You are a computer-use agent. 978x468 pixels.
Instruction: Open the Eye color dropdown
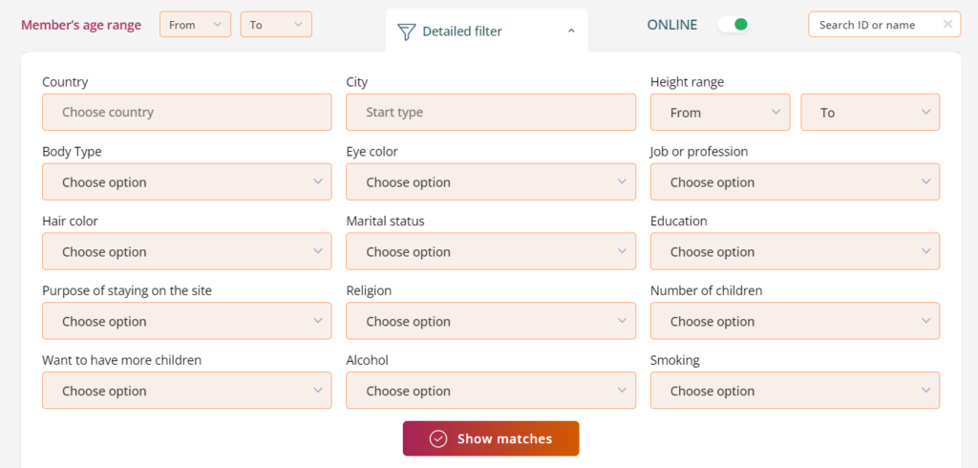pos(491,181)
